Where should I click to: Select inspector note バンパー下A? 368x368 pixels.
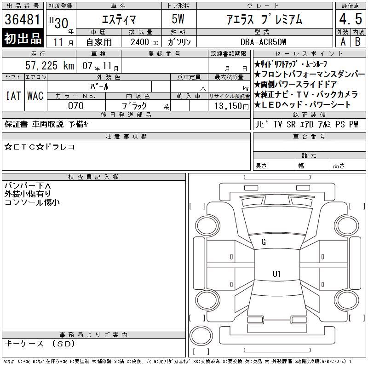point(28,186)
